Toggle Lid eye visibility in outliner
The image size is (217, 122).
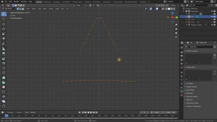[212, 17]
